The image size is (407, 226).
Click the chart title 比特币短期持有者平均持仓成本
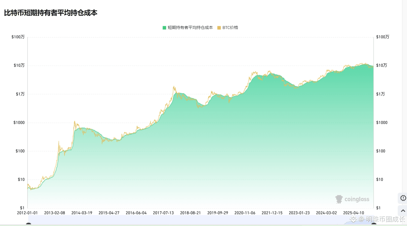(x=51, y=13)
